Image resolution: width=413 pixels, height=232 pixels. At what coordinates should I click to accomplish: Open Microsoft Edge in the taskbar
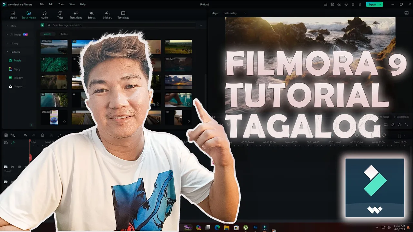coord(217,227)
